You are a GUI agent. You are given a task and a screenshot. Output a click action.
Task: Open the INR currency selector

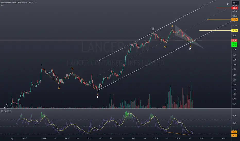(x=235, y=3)
